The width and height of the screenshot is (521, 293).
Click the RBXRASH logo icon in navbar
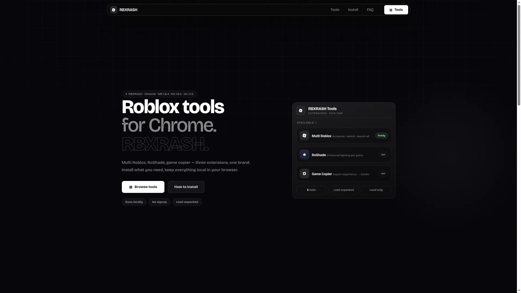tap(114, 10)
